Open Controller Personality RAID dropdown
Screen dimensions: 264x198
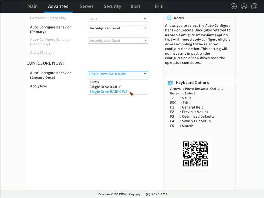click(x=118, y=19)
